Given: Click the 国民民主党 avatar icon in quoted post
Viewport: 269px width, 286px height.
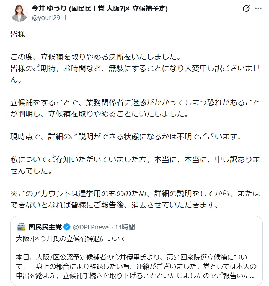Looking at the screenshot, I should click(x=21, y=227).
